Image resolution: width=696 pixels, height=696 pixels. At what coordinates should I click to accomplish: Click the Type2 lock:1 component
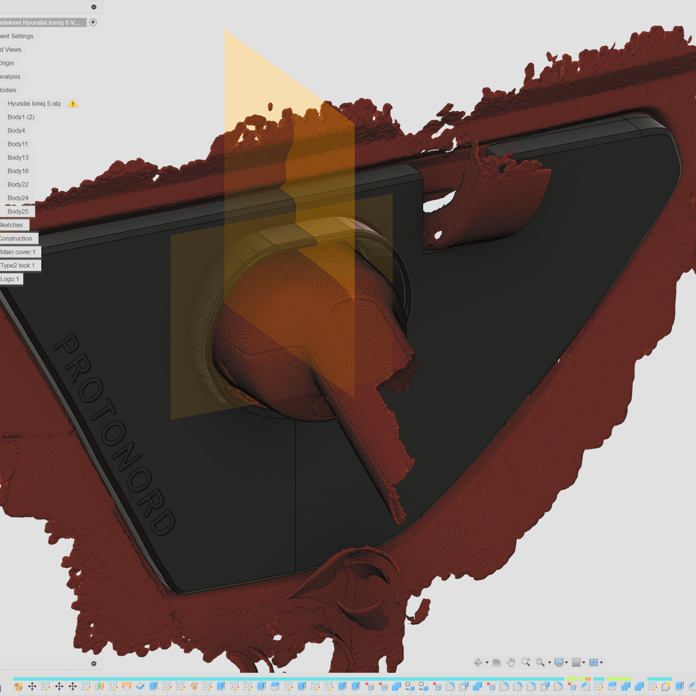coord(18,265)
